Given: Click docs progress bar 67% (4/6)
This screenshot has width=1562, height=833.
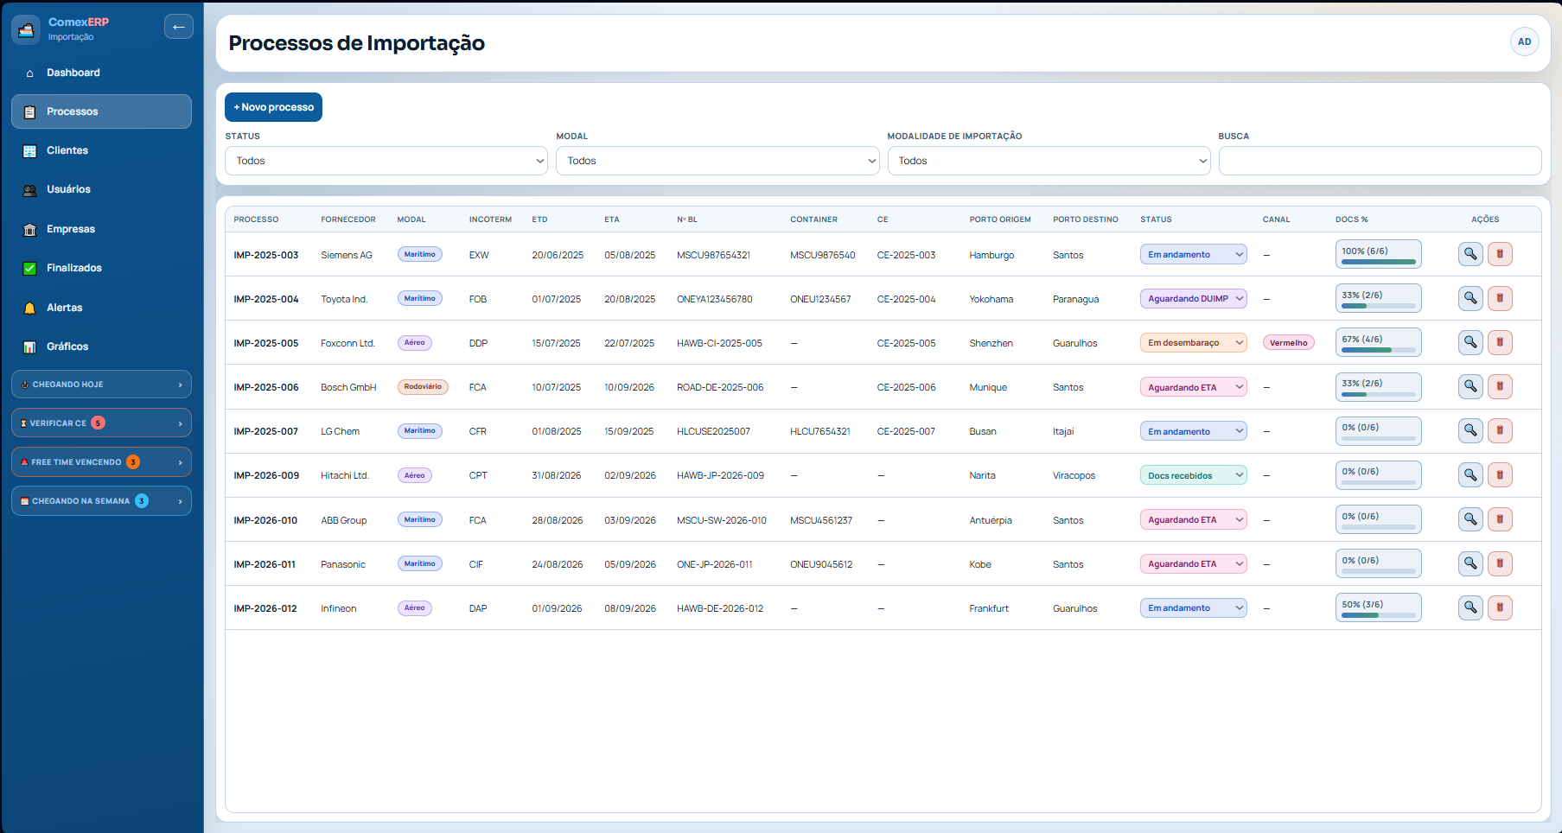Looking at the screenshot, I should click(1378, 342).
